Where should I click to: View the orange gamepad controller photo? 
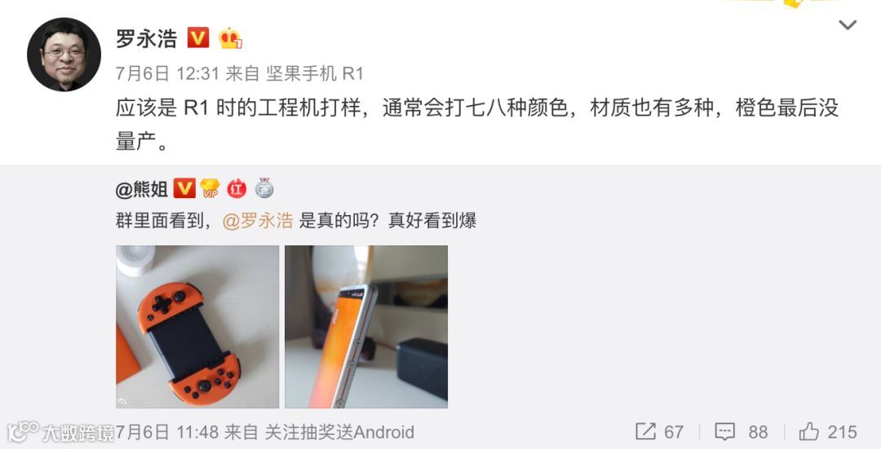point(197,327)
